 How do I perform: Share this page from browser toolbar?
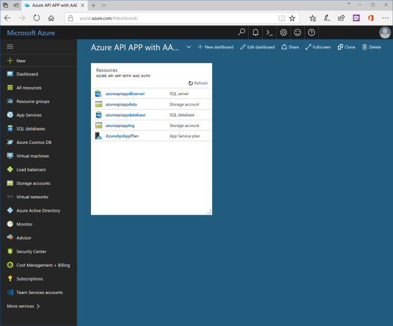coord(341,18)
